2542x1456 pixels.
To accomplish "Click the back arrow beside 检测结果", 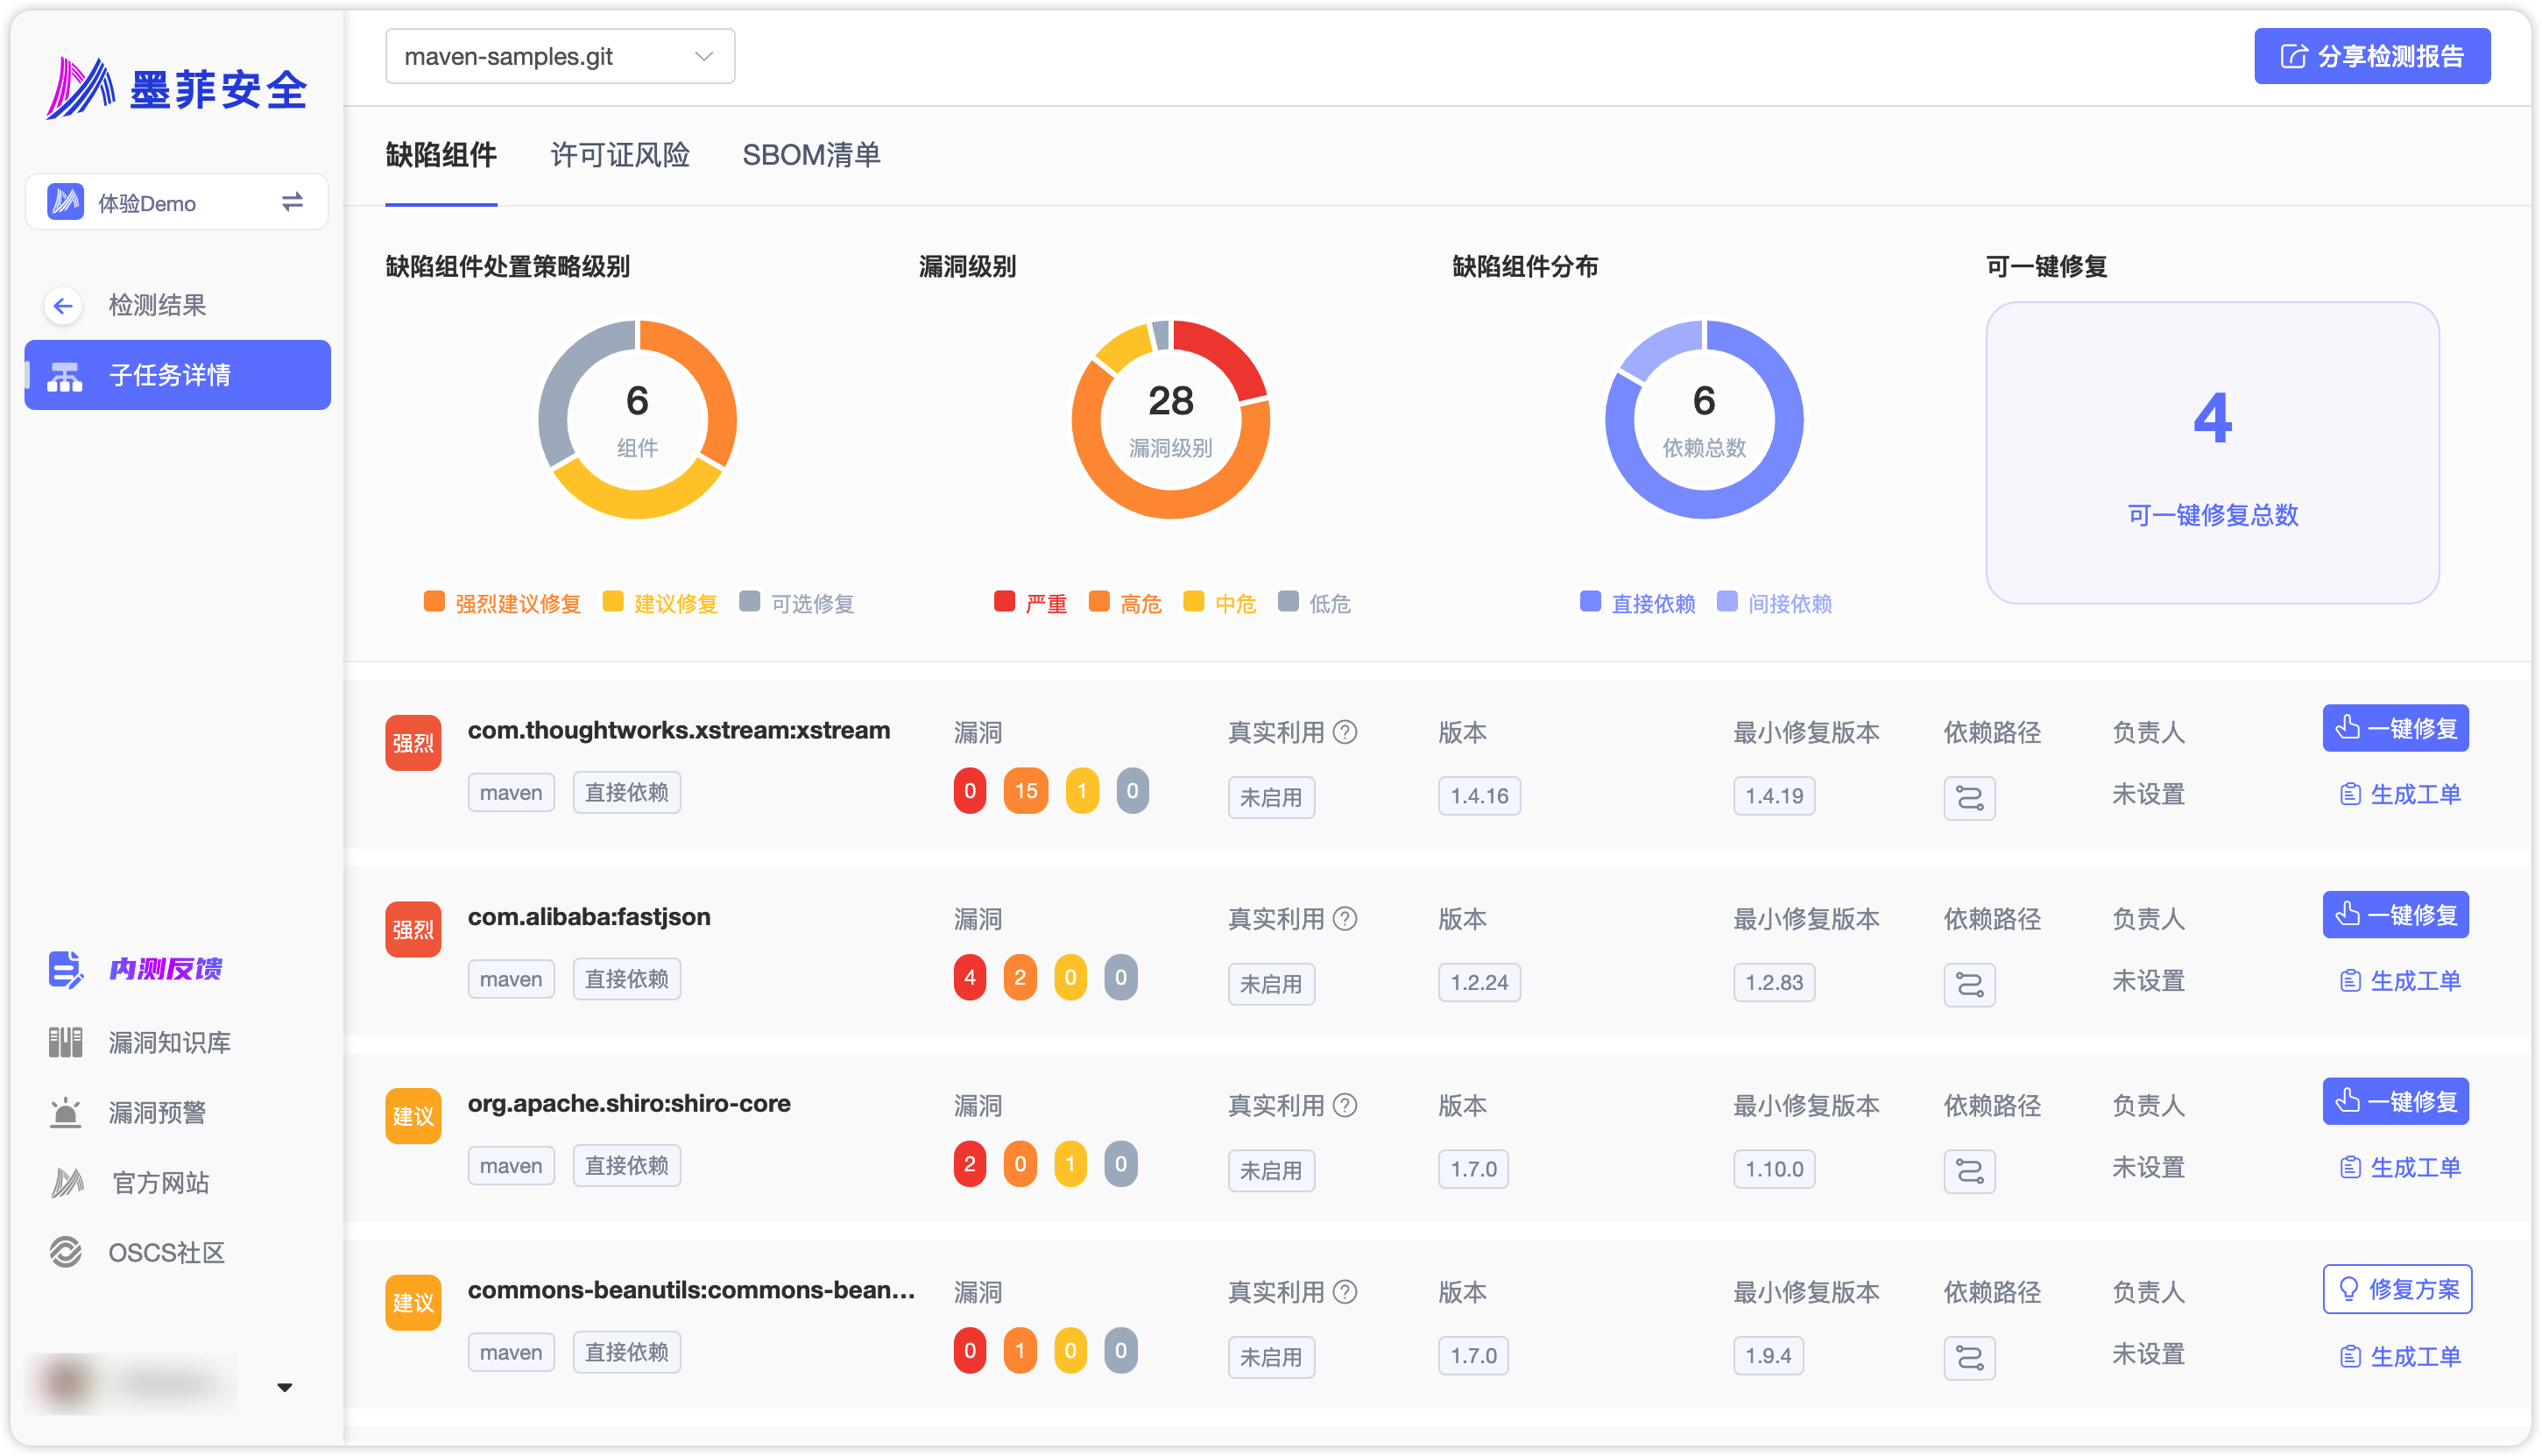I will coord(63,306).
